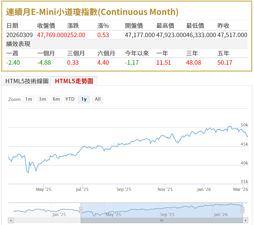Click the left range handle in the navigator
Viewport: 254px width, 225px height.
pyautogui.click(x=81, y=210)
